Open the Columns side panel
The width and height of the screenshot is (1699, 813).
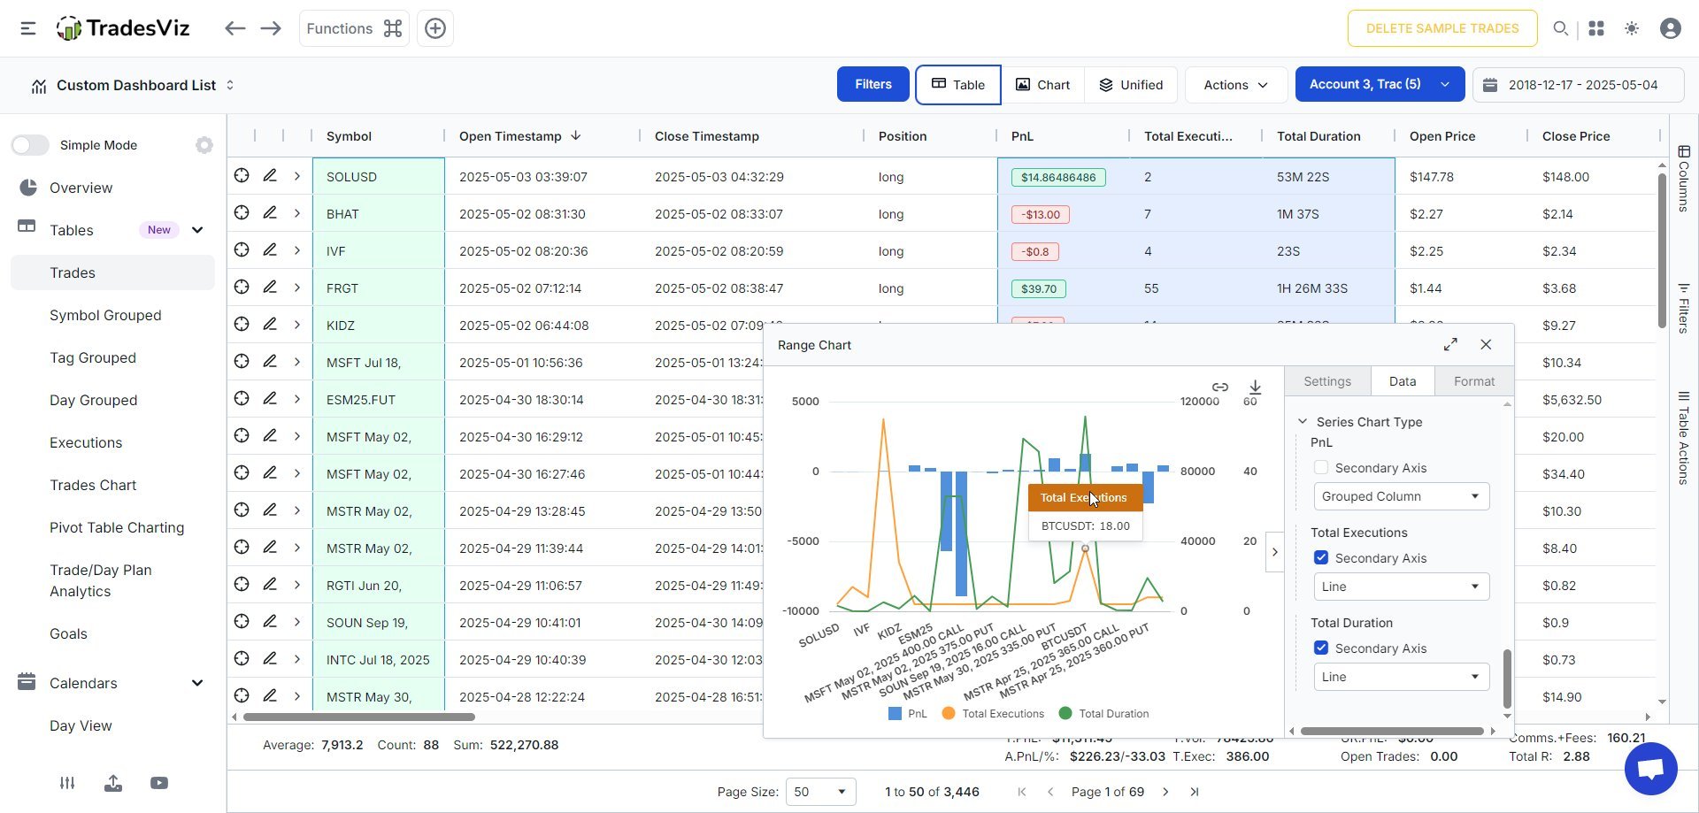(1684, 179)
